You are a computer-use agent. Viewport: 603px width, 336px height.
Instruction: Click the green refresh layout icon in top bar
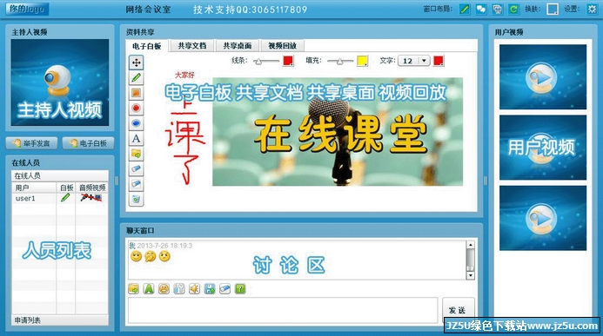(513, 9)
